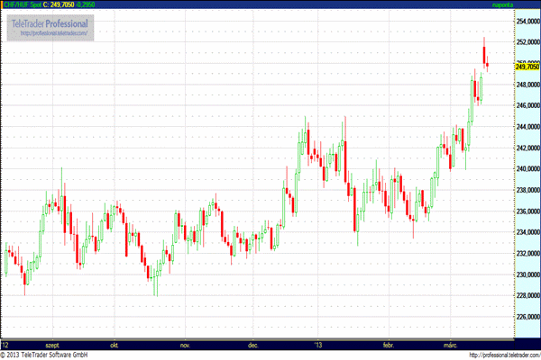Click the 226,0000 price level on the axis
The height and width of the screenshot is (360, 541).
[x=527, y=317]
